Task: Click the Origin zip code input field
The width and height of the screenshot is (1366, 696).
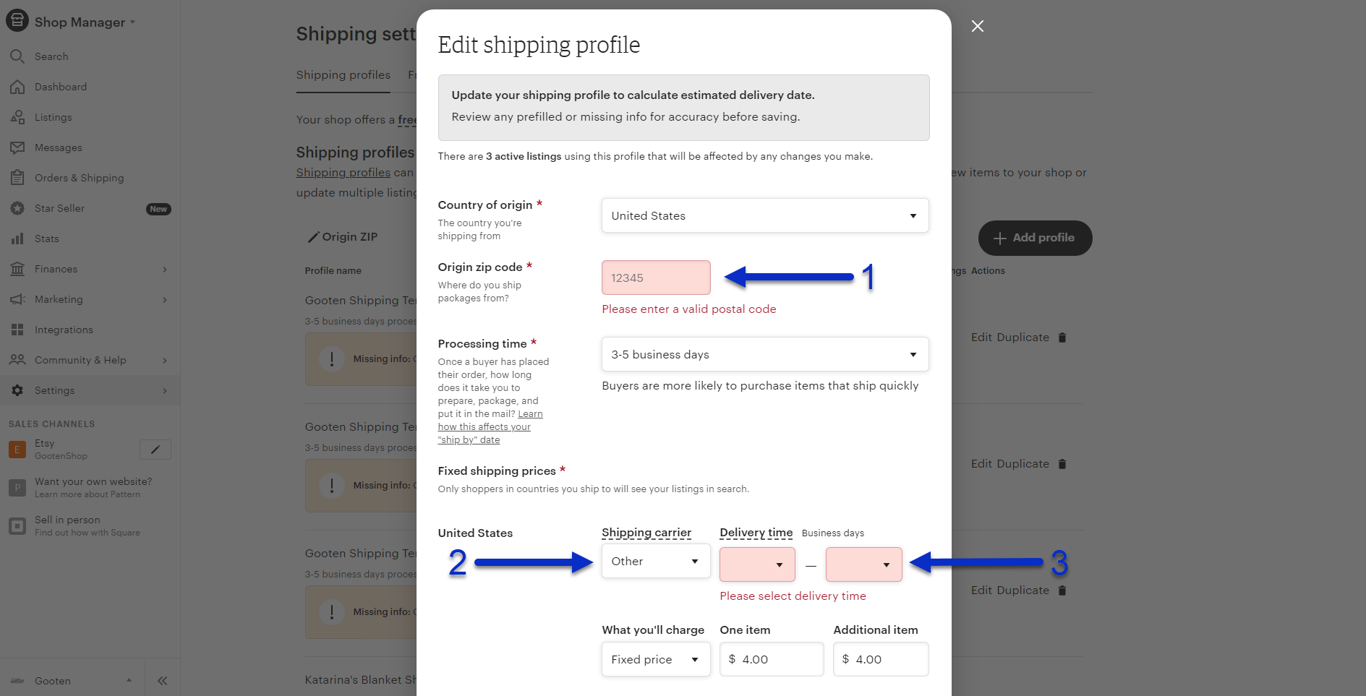Action: point(655,277)
